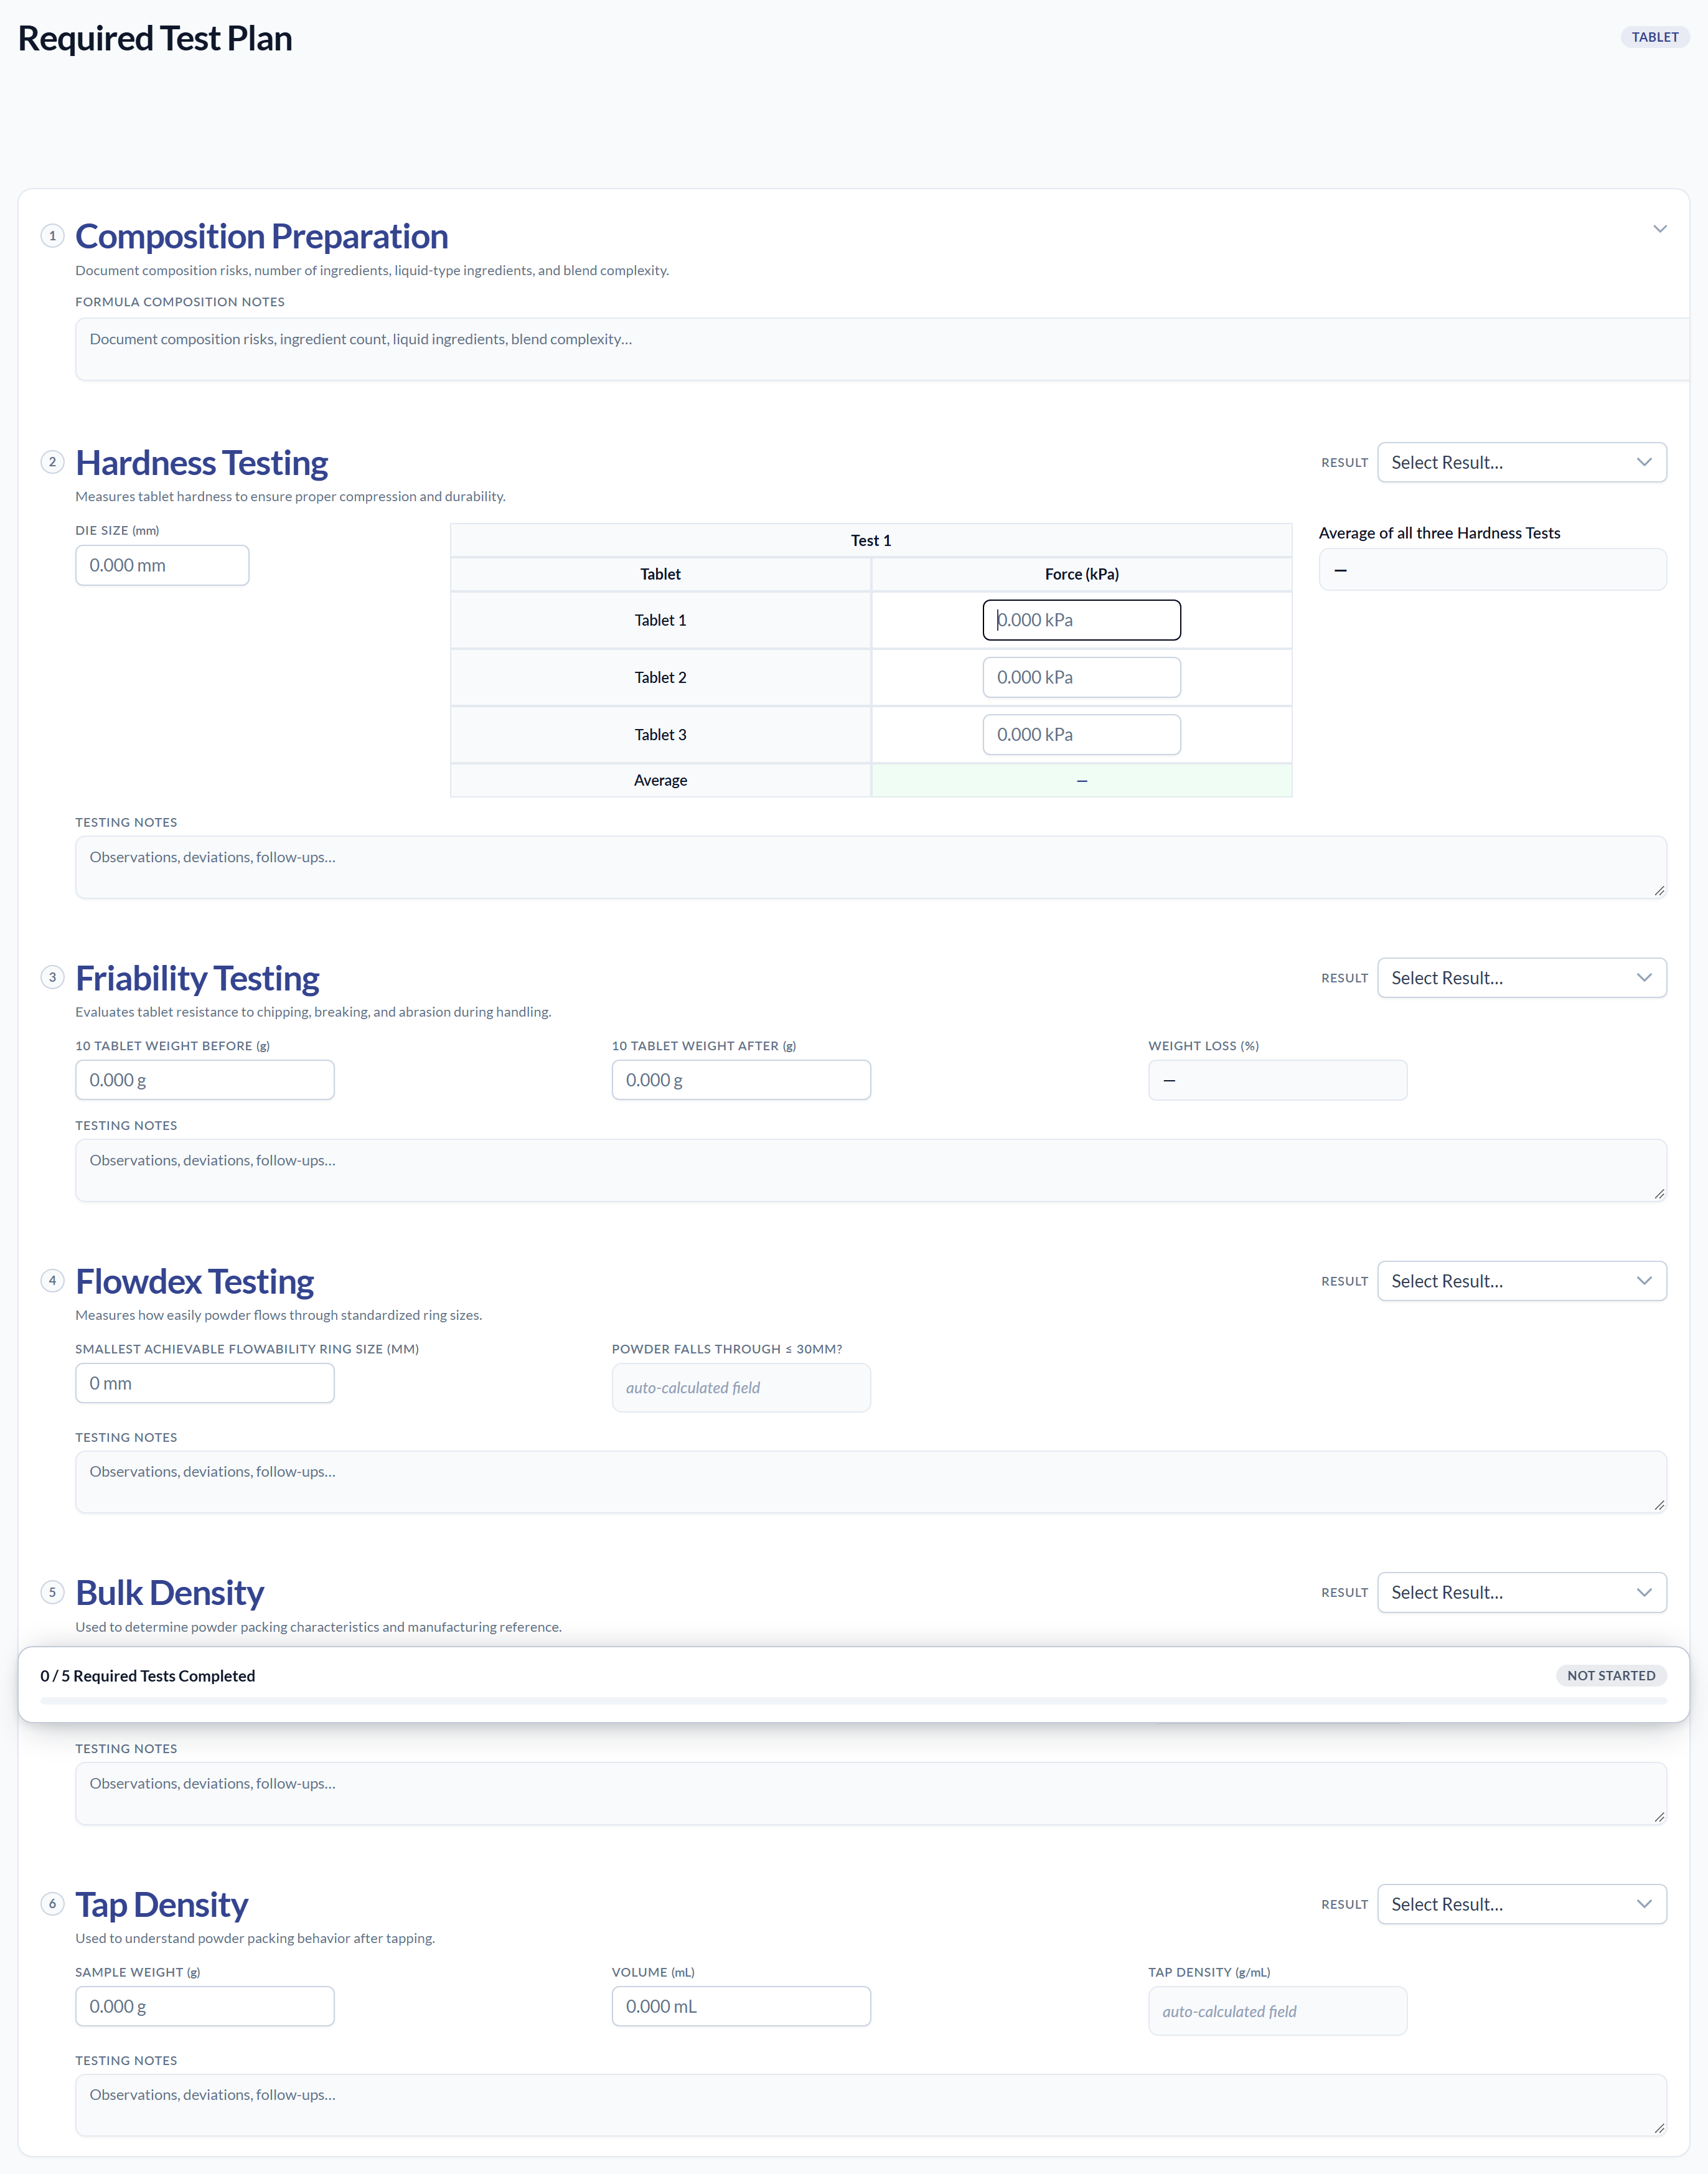Click Bulk Density testing notes textarea

[x=871, y=1794]
